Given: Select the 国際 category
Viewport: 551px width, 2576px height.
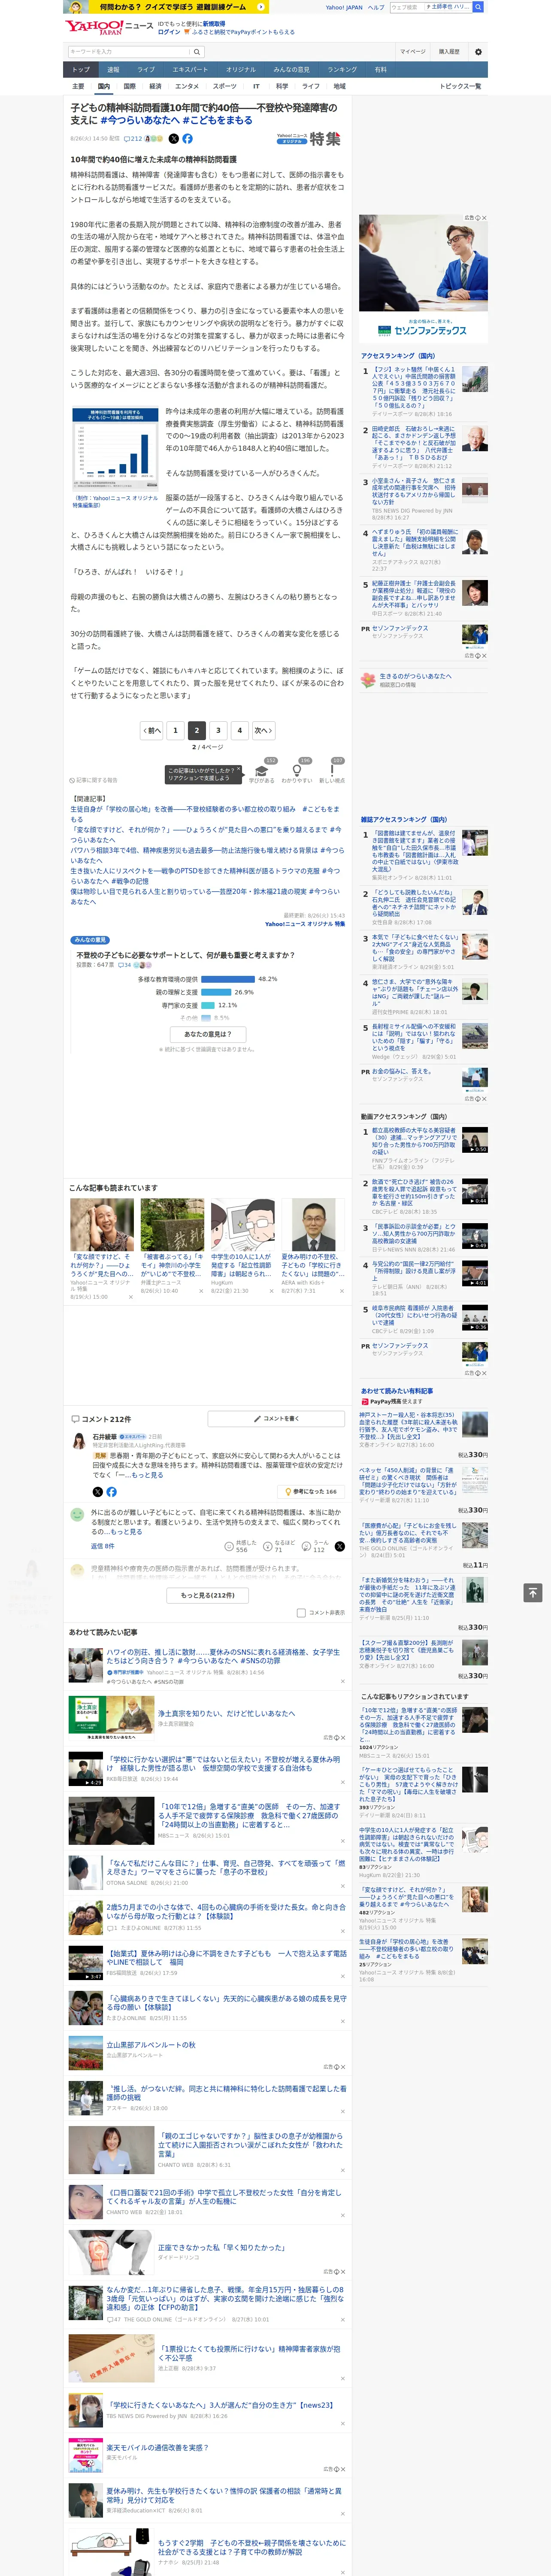Looking at the screenshot, I should click(x=129, y=86).
